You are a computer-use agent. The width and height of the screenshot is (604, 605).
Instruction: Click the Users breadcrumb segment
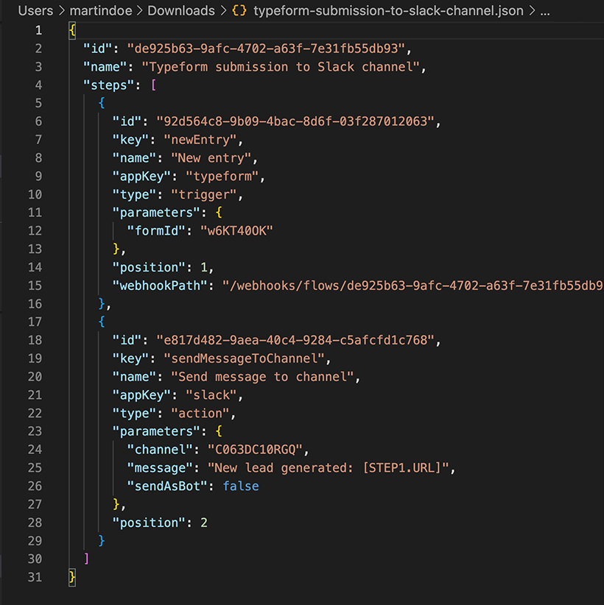35,11
